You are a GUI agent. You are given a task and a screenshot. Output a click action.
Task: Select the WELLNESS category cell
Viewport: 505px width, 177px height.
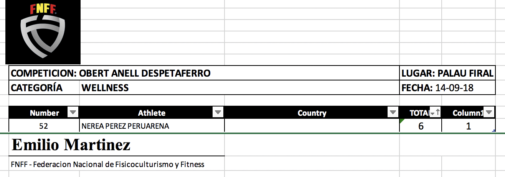[x=105, y=88]
